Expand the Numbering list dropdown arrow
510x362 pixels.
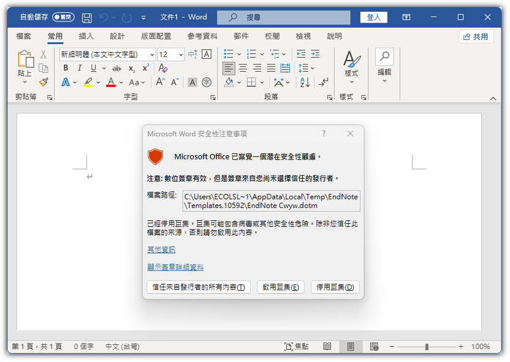click(x=262, y=55)
